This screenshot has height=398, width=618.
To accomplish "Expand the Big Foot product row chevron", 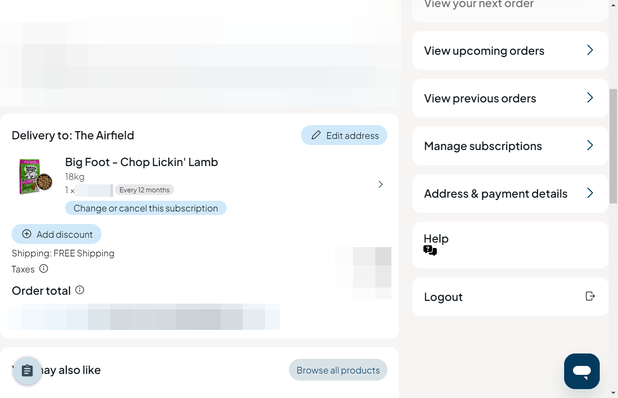I will coord(381,184).
